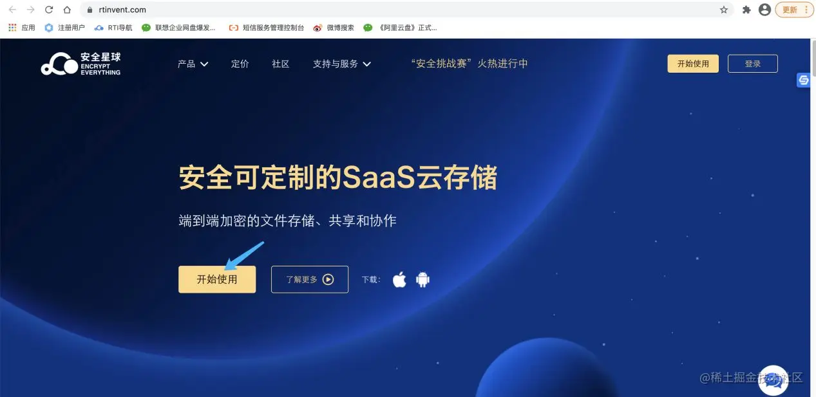The height and width of the screenshot is (397, 816).
Task: Open the 定价 nav item
Action: click(240, 64)
